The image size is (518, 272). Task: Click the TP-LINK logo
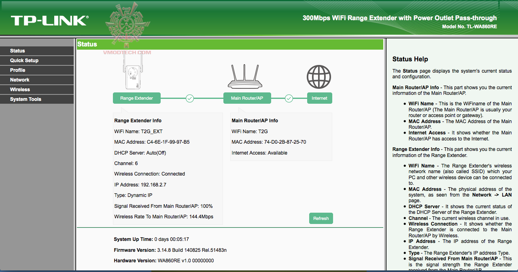click(x=49, y=21)
